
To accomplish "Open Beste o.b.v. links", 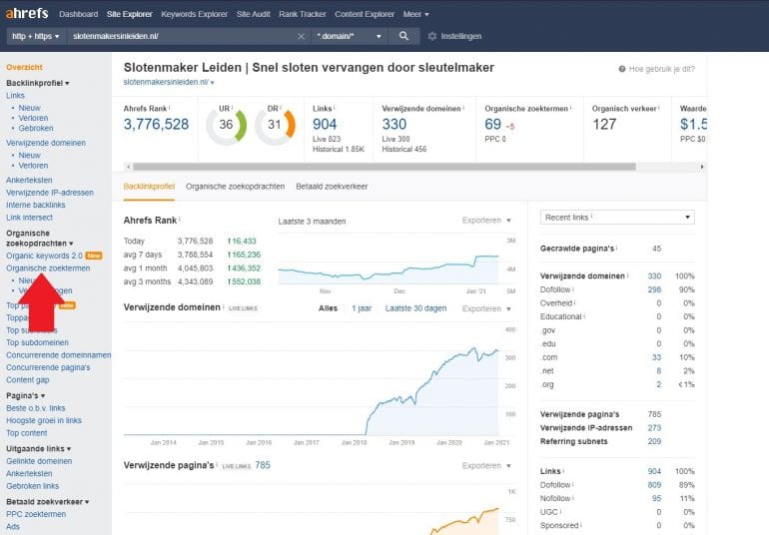I will [35, 408].
